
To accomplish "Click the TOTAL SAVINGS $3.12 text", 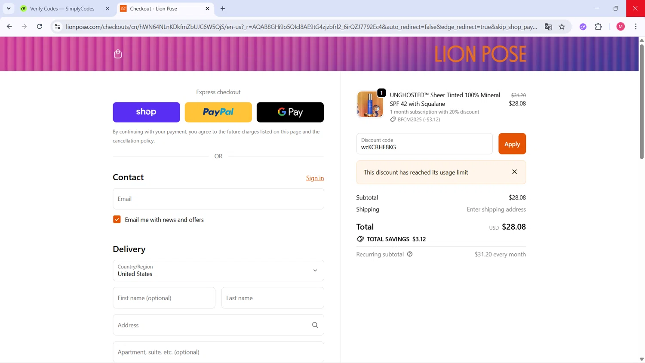I will click(x=396, y=239).
